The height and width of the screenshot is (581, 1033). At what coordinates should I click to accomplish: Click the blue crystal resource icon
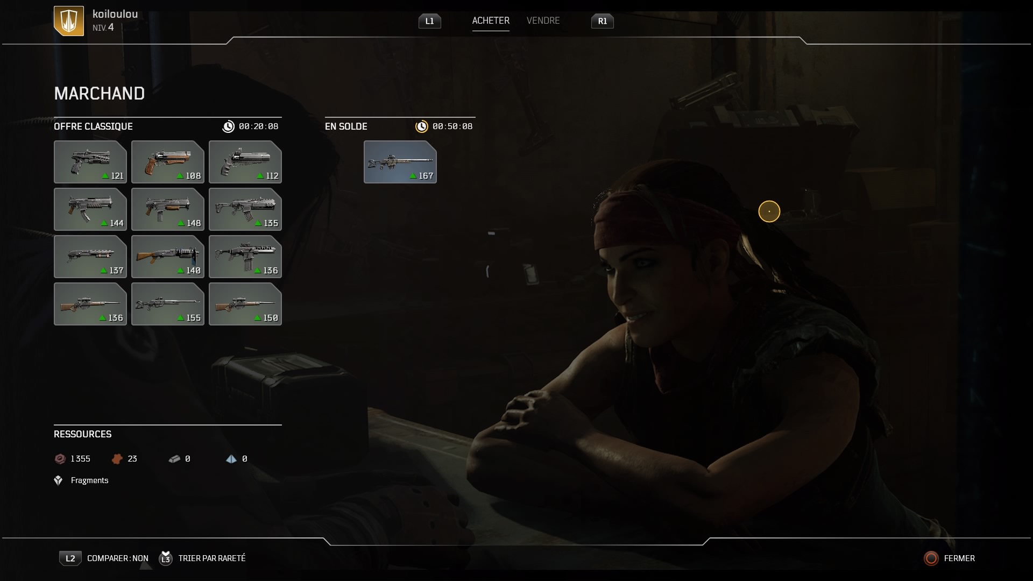coord(231,459)
